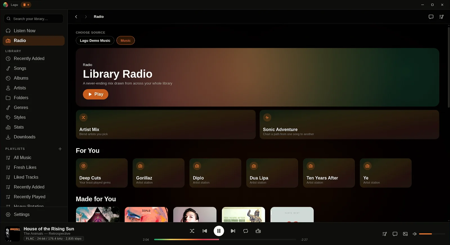This screenshot has height=245, width=450.
Task: Open the Albums library
Action: click(x=34, y=78)
